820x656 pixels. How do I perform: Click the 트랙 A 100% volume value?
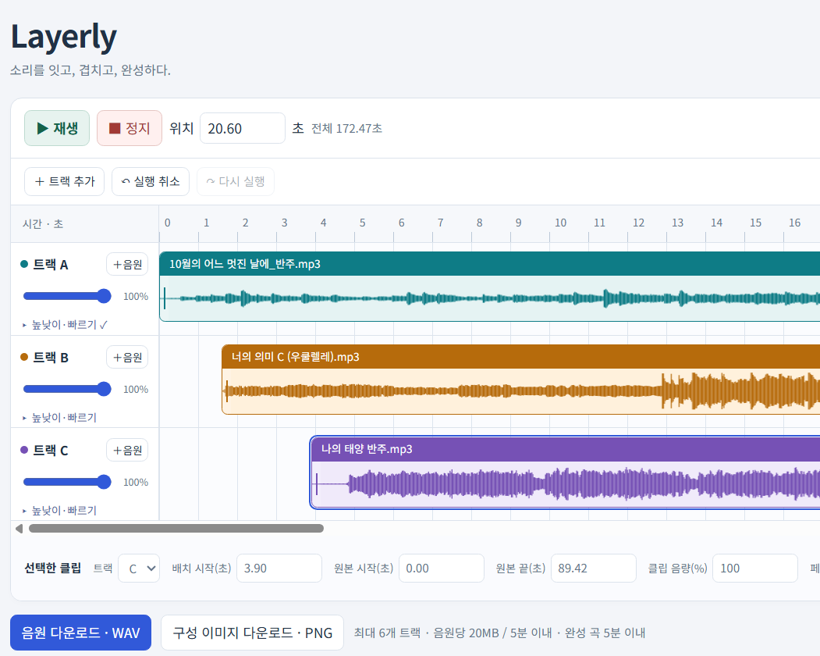click(136, 297)
